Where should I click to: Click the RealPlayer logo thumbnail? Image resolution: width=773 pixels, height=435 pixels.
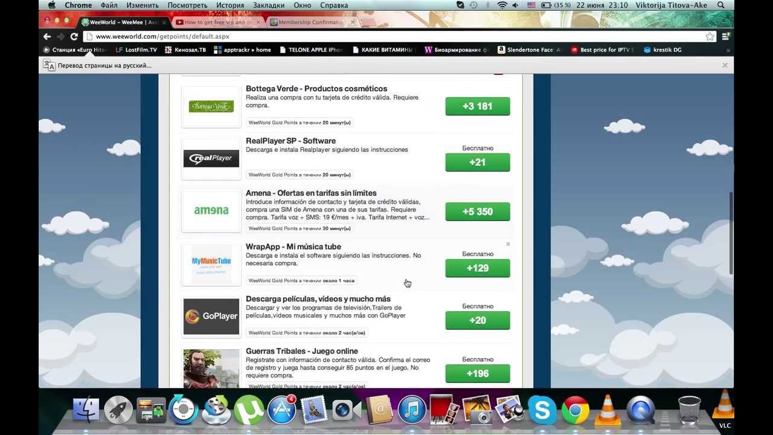tap(211, 159)
